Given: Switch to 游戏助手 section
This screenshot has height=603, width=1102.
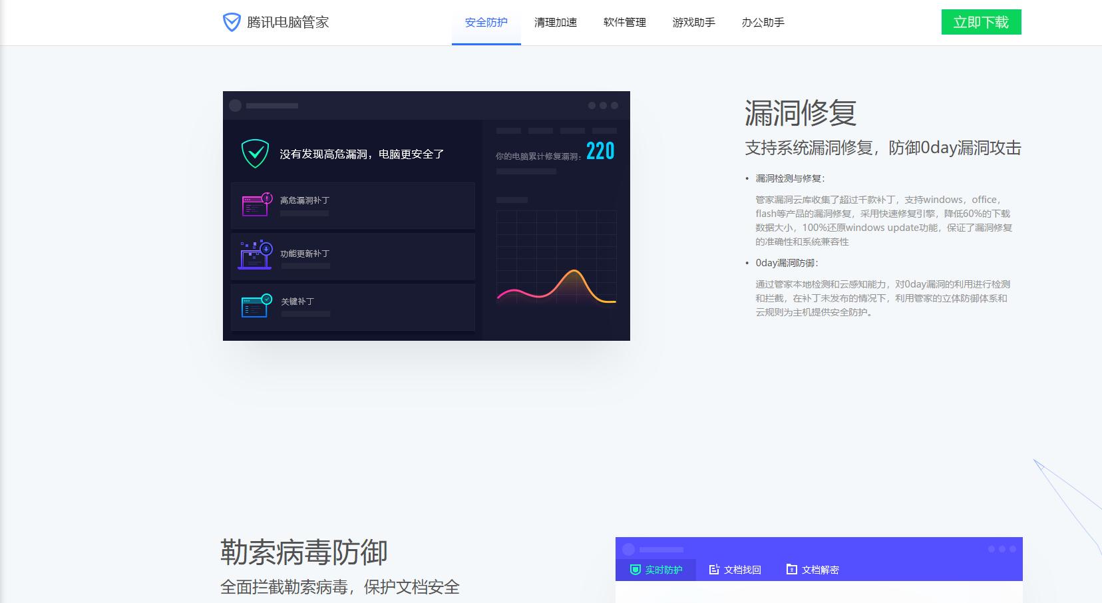Looking at the screenshot, I should [x=694, y=22].
